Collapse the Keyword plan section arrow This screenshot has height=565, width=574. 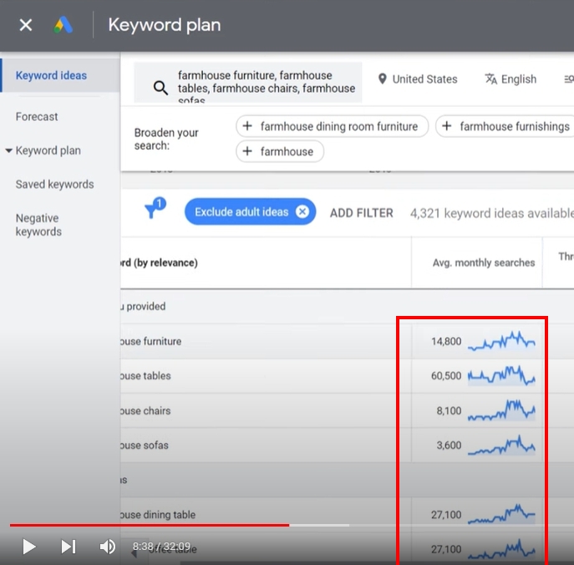8,150
